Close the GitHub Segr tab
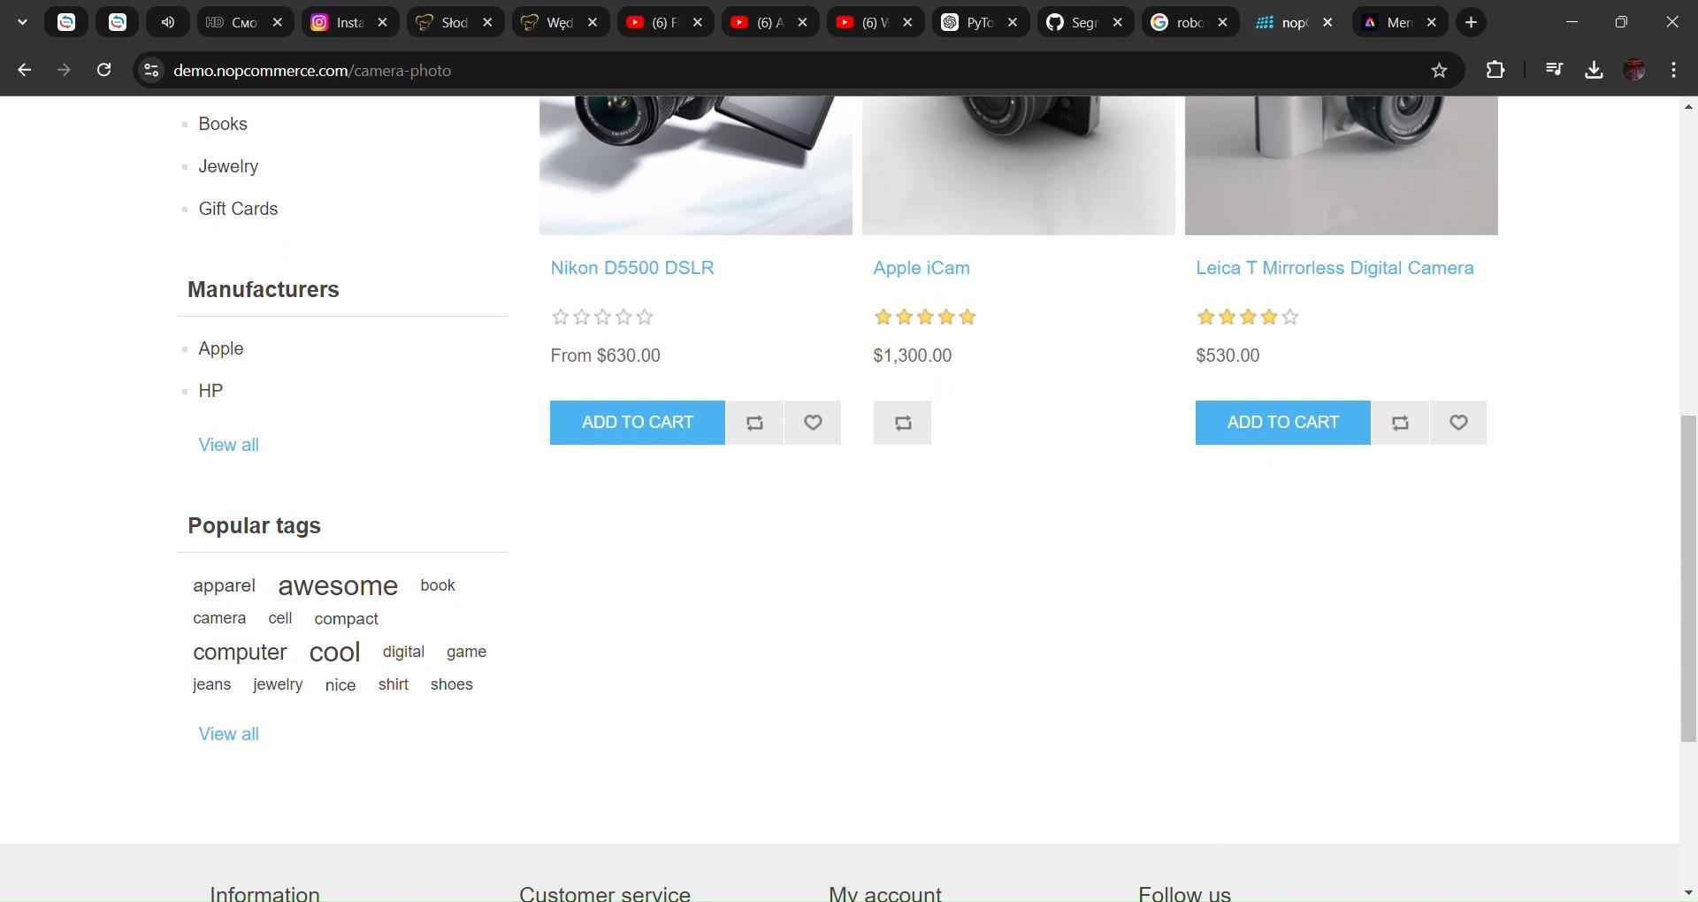Image resolution: width=1698 pixels, height=902 pixels. coord(1118,23)
